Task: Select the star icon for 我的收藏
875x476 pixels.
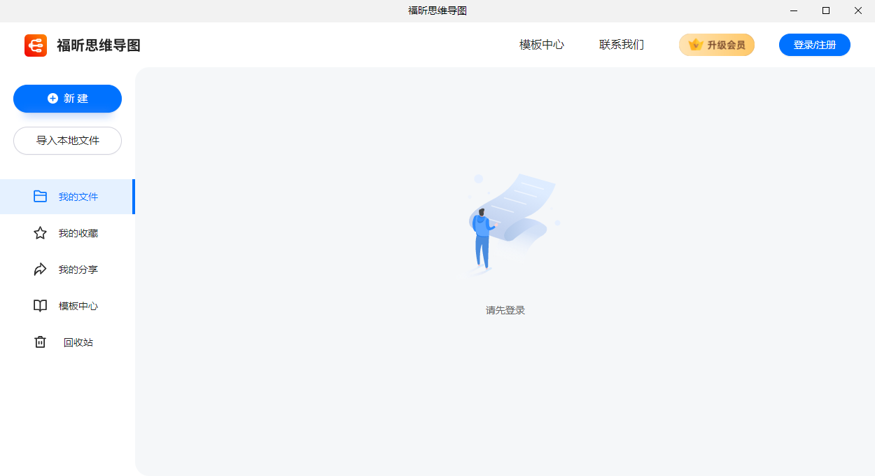Action: point(40,232)
